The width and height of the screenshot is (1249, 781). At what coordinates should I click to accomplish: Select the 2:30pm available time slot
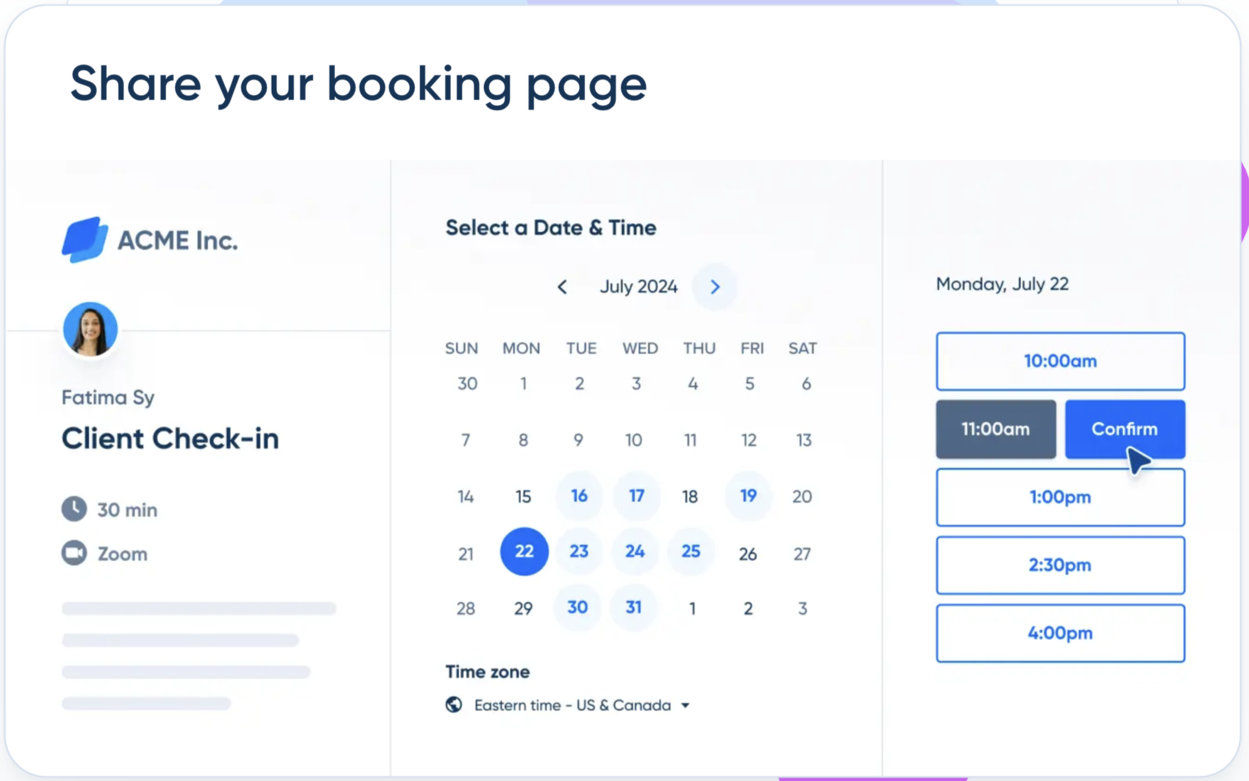[1060, 565]
